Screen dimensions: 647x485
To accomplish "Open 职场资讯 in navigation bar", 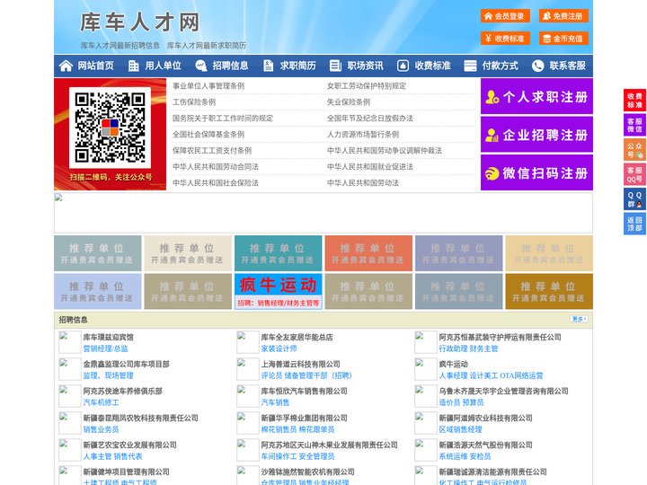I will (365, 66).
